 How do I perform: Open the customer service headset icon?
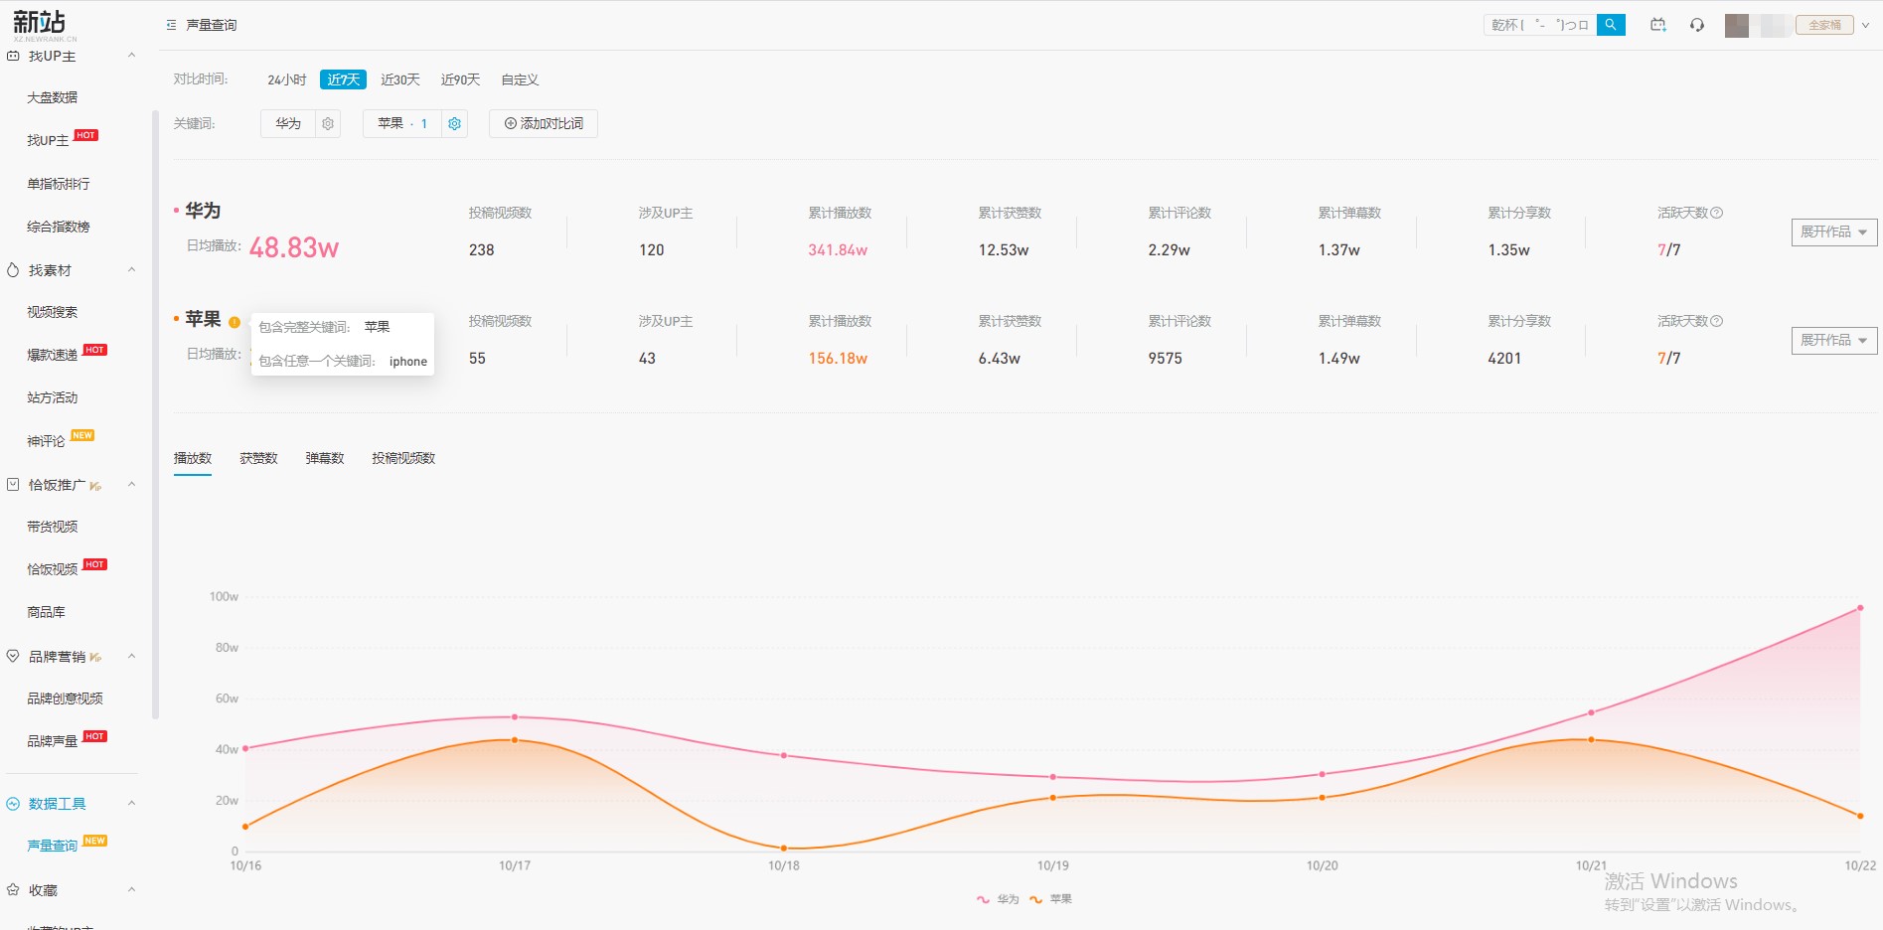point(1697,25)
